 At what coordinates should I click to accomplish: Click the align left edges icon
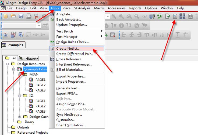pos(124,35)
